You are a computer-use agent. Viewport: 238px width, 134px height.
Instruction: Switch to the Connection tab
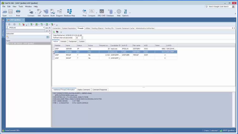click(x=56, y=28)
